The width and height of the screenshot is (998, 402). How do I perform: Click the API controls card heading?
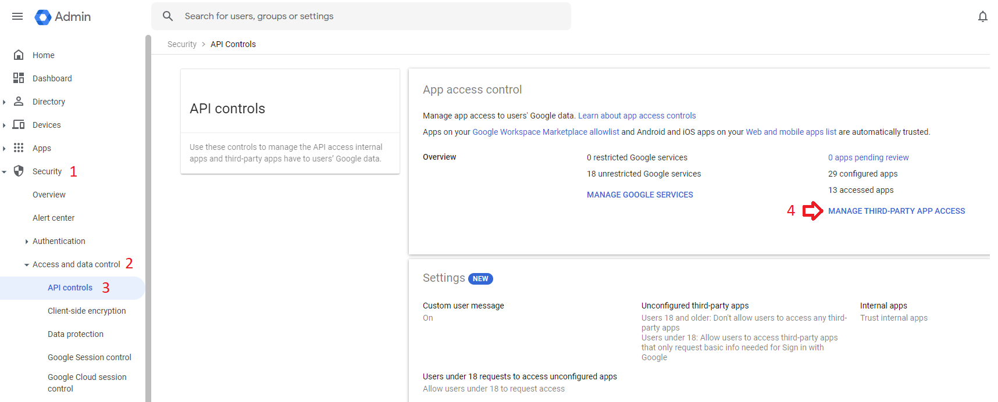point(227,109)
